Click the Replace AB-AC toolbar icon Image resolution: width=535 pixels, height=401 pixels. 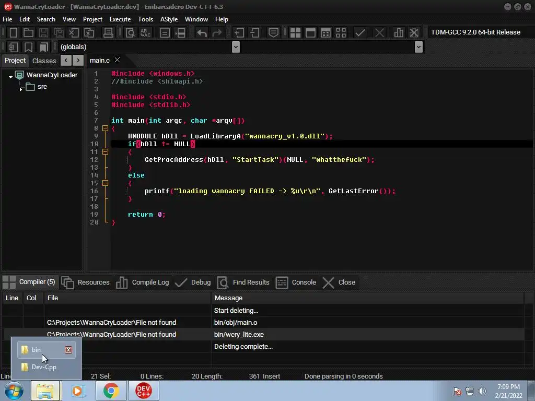point(145,32)
